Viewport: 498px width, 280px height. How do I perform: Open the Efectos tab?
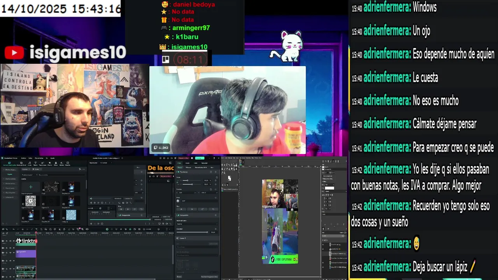(x=50, y=164)
